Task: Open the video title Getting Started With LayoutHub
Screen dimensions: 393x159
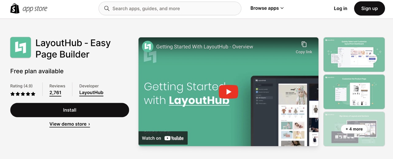Action: tap(204, 47)
